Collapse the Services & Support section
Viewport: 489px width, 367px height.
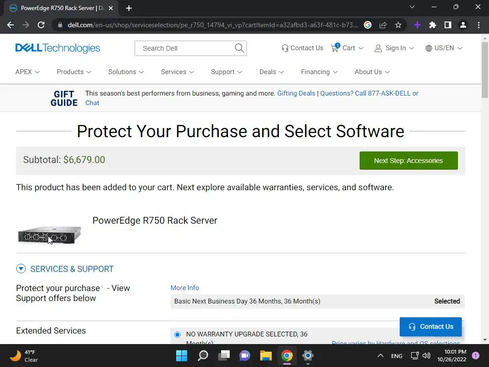pos(21,269)
